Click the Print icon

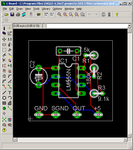tap(18, 14)
